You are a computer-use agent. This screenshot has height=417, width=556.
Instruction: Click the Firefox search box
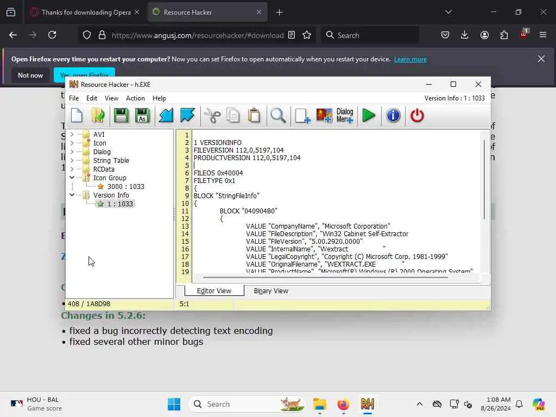pos(370,35)
